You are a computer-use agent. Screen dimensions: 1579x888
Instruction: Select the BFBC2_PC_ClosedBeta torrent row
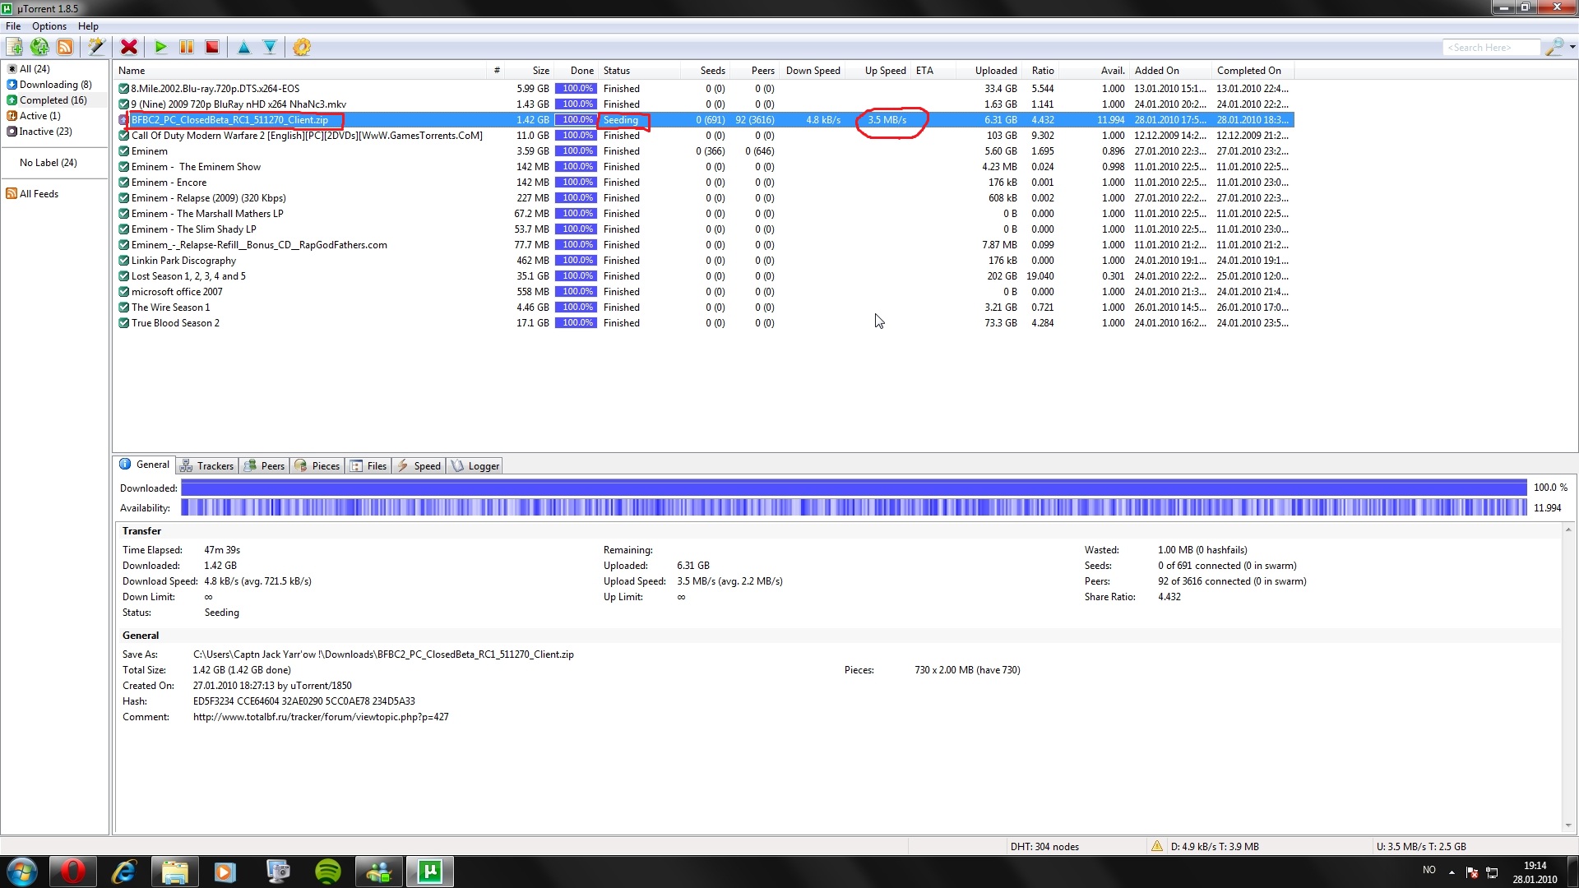point(704,120)
